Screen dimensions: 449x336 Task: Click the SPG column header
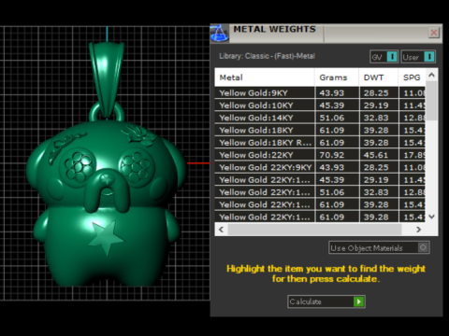click(412, 77)
